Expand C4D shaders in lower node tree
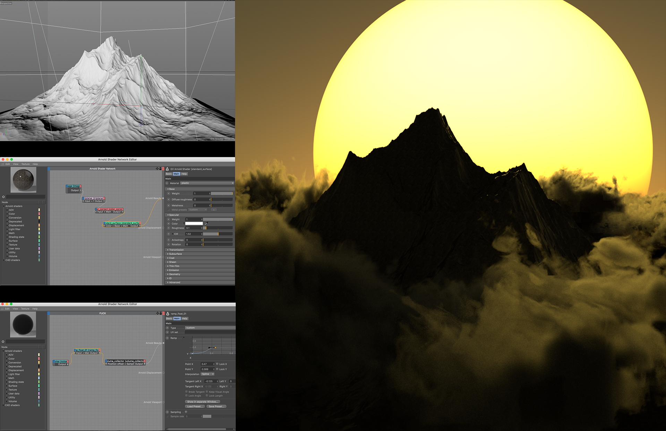666x431 pixels. (3, 405)
